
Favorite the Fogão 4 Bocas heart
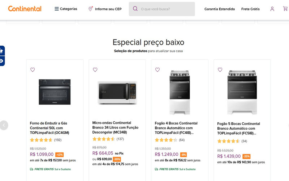click(158, 70)
